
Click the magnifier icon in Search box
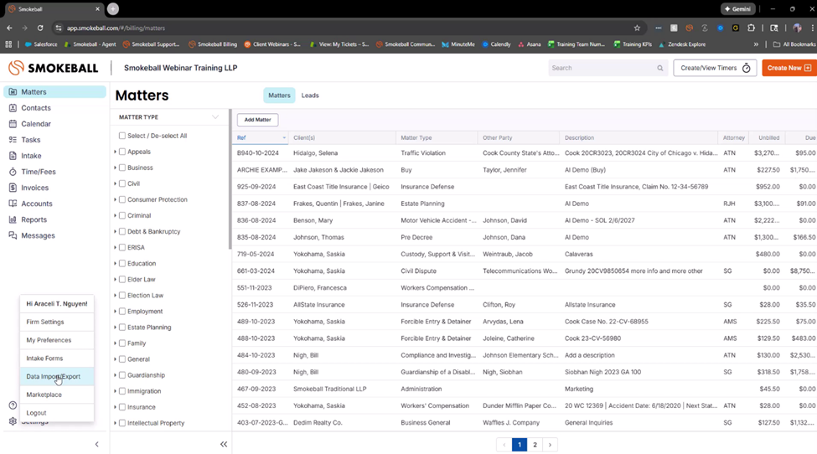point(660,69)
